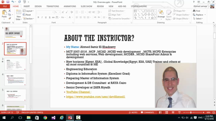Toggle text Shadow formatting

click(50, 17)
